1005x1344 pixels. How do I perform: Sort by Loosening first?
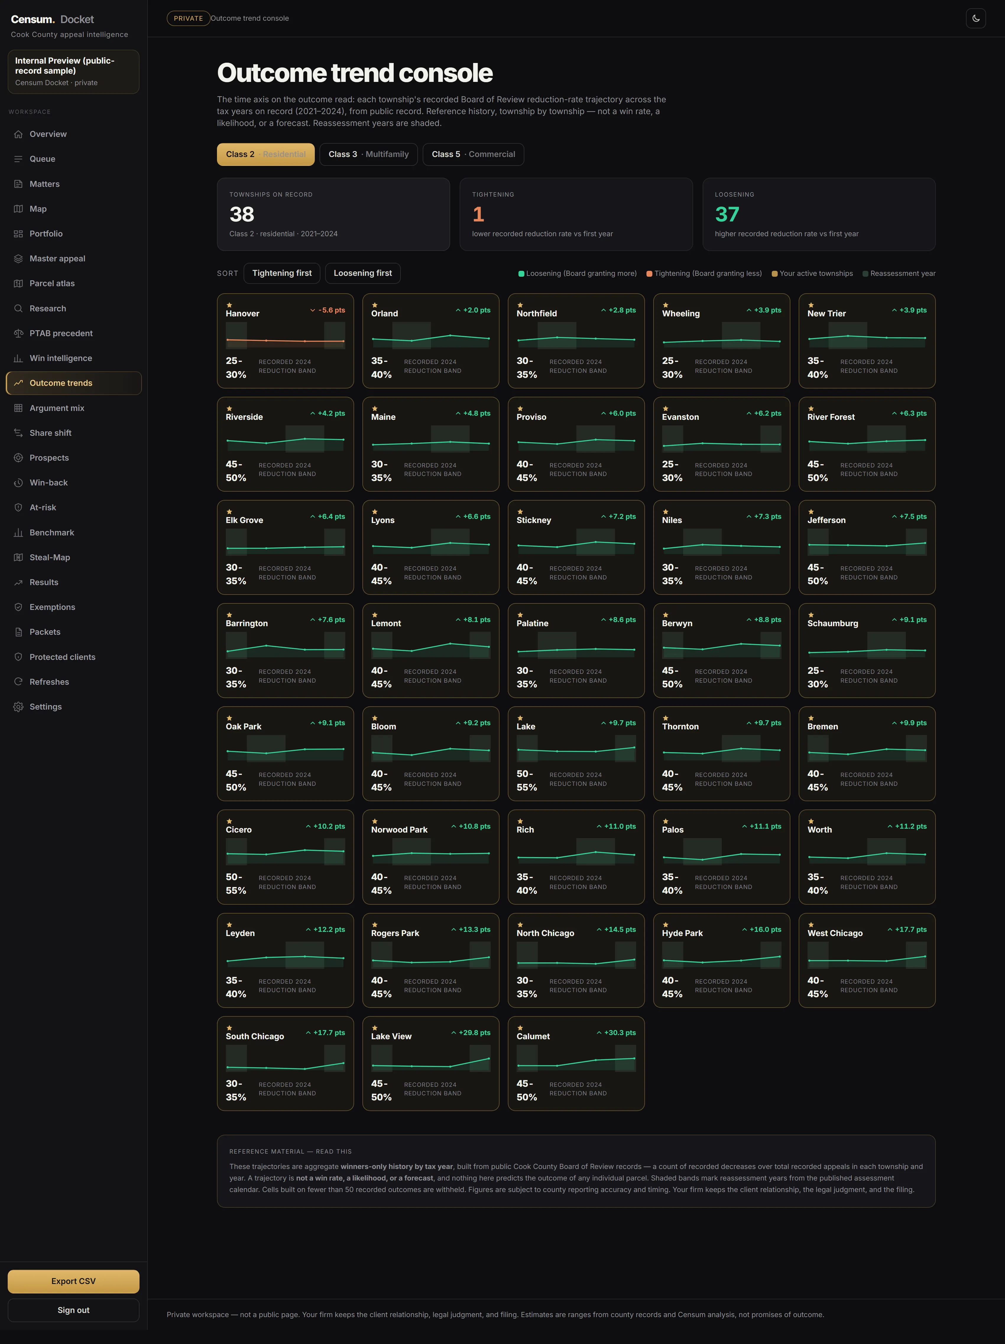point(363,273)
